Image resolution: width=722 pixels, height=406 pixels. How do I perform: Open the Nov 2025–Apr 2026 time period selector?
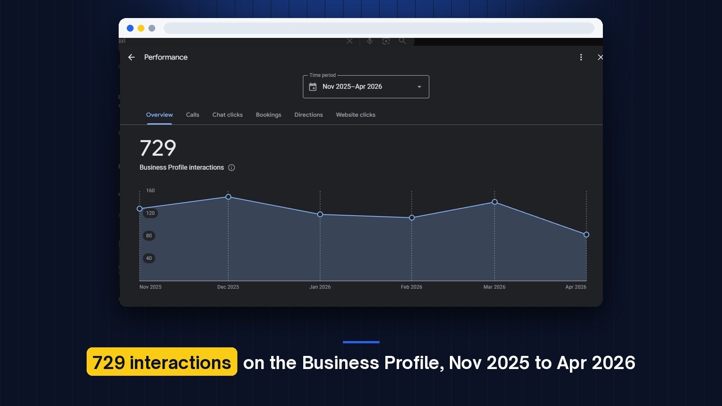(366, 87)
